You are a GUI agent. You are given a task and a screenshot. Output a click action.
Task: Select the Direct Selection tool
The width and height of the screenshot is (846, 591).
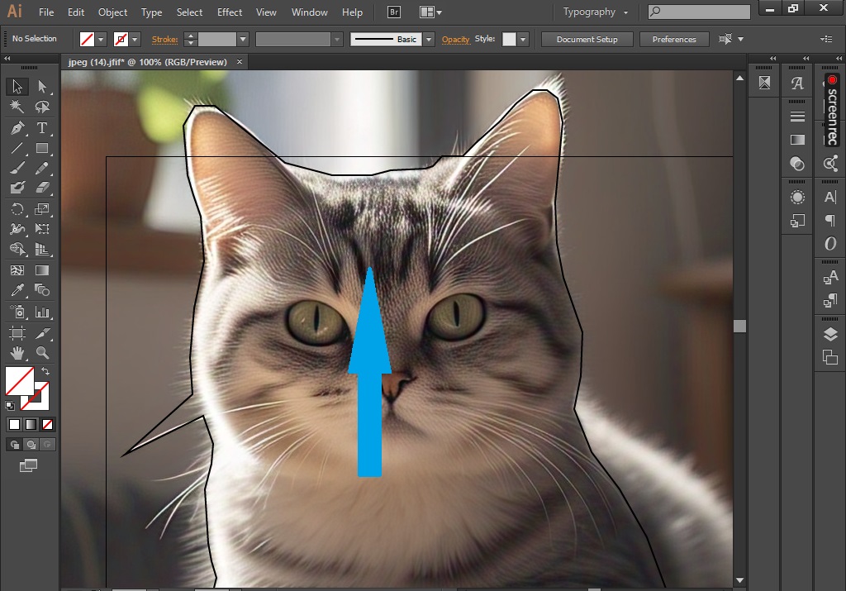coord(42,86)
